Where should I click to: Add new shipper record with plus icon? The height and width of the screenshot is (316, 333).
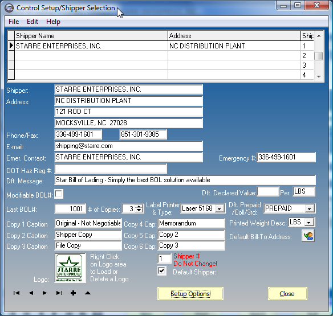pos(73,293)
